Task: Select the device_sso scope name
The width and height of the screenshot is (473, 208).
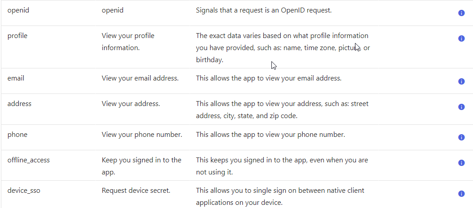Action: click(x=24, y=190)
